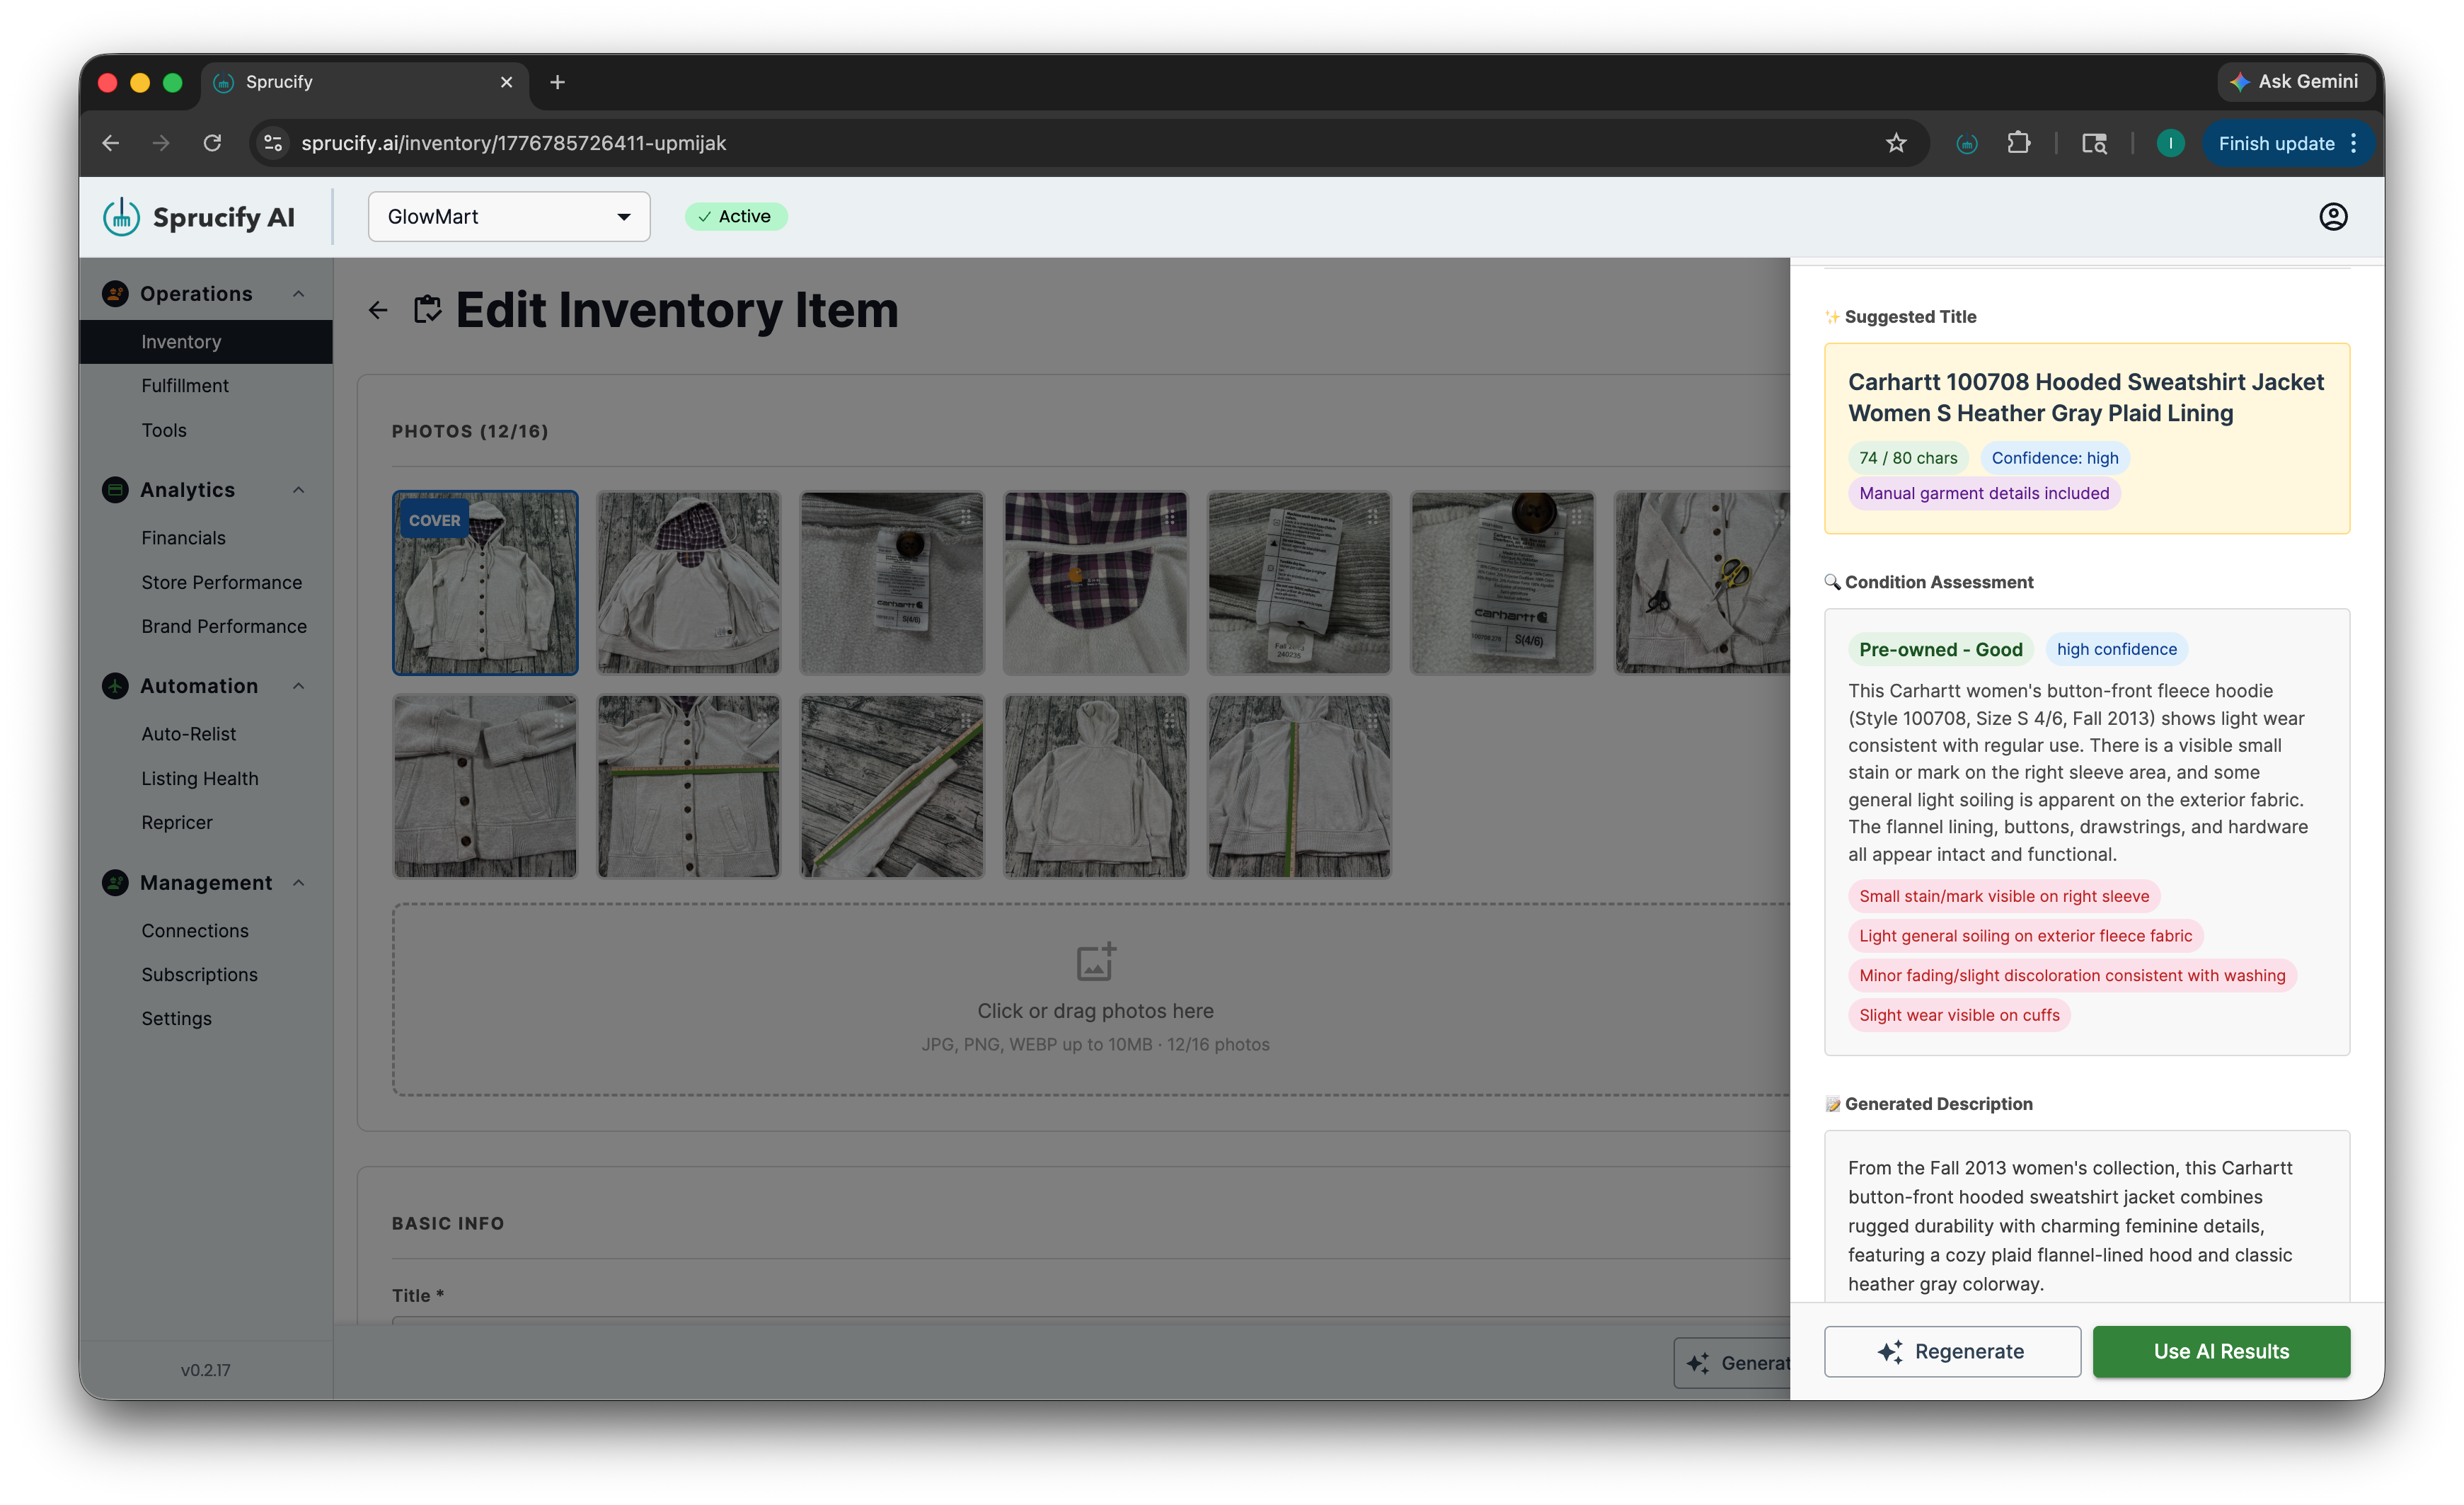2464x1505 pixels.
Task: Click the tab search icon in the toolbar
Action: [2094, 143]
